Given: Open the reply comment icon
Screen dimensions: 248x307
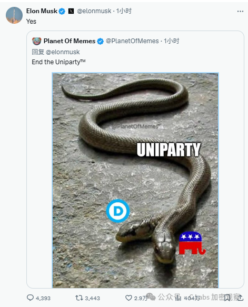Looking at the screenshot, I should pos(30,298).
